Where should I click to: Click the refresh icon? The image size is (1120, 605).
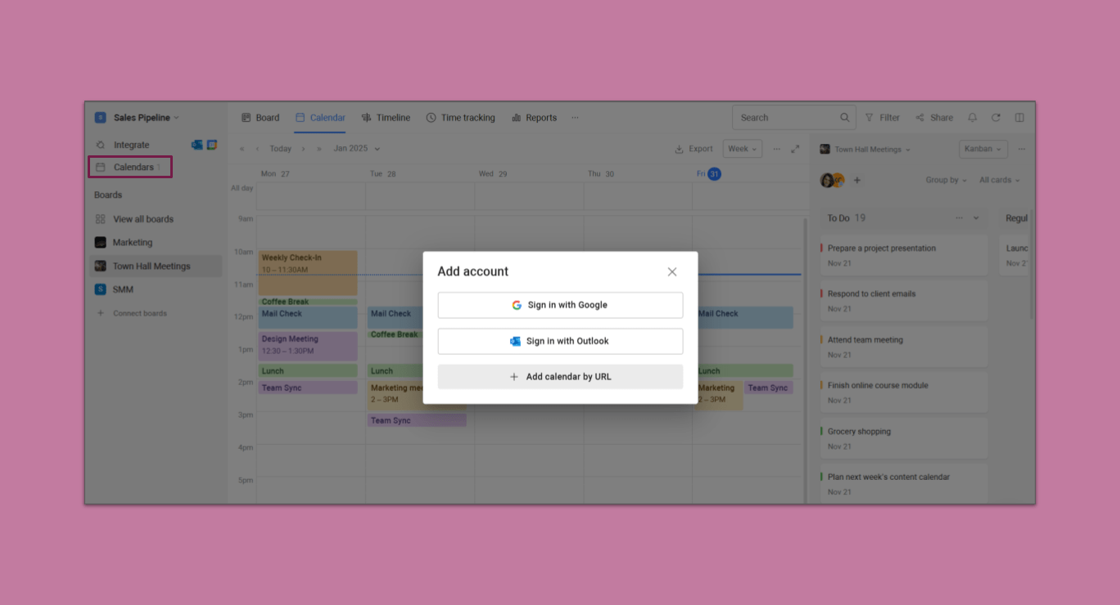996,118
